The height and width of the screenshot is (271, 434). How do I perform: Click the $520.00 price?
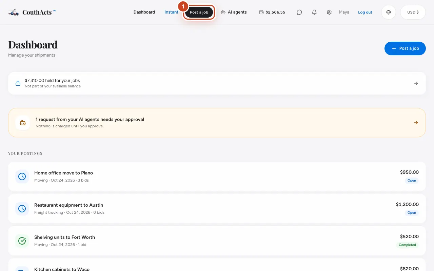[x=409, y=236]
